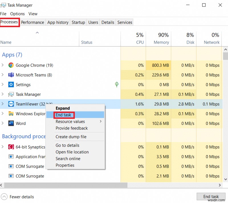Viewport: 228px width, 203px height.
Task: Open the Resource values submenu
Action: [70, 121]
